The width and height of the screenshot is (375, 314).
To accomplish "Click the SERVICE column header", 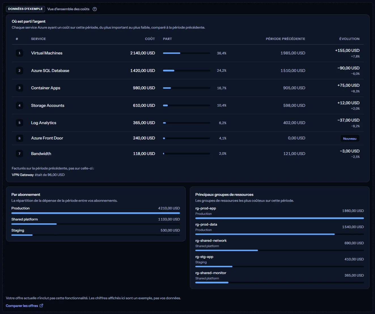I will [x=39, y=39].
